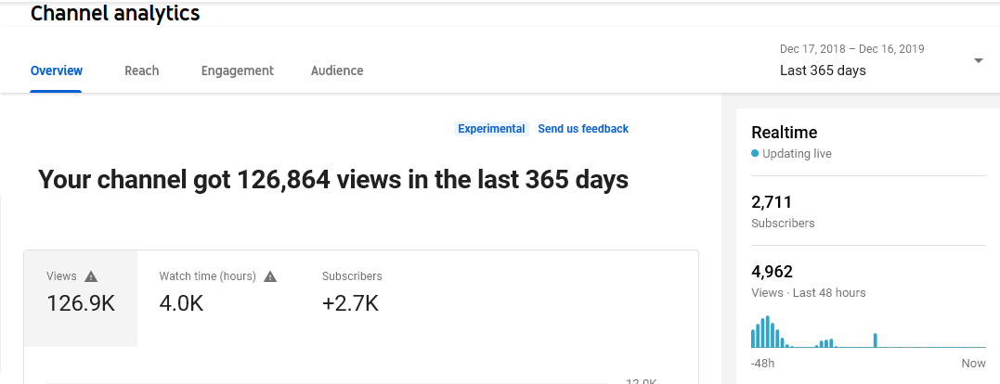This screenshot has height=384, width=1000.
Task: Open the Reach tab
Action: click(142, 70)
